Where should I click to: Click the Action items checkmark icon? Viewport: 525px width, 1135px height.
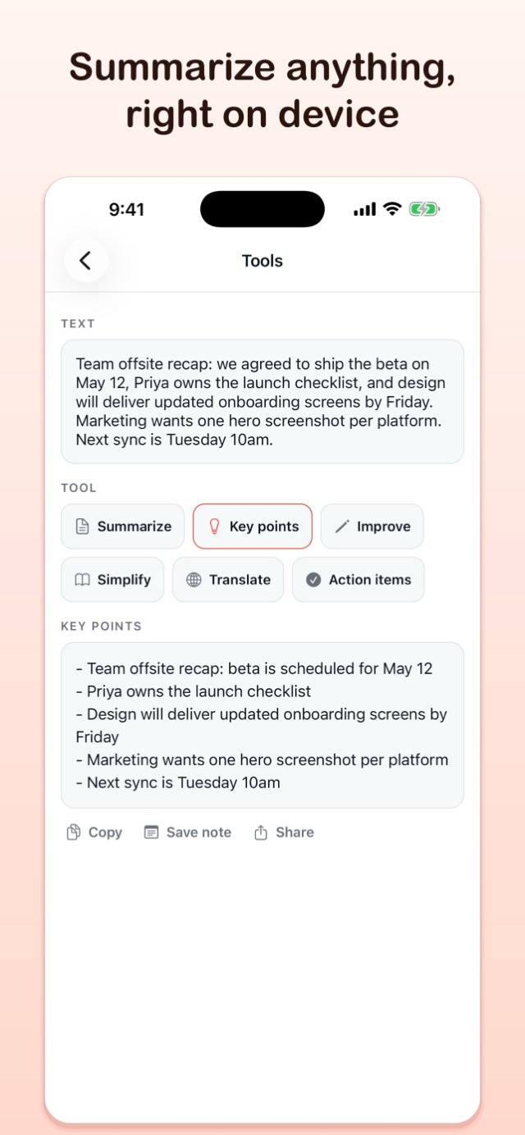pos(313,580)
